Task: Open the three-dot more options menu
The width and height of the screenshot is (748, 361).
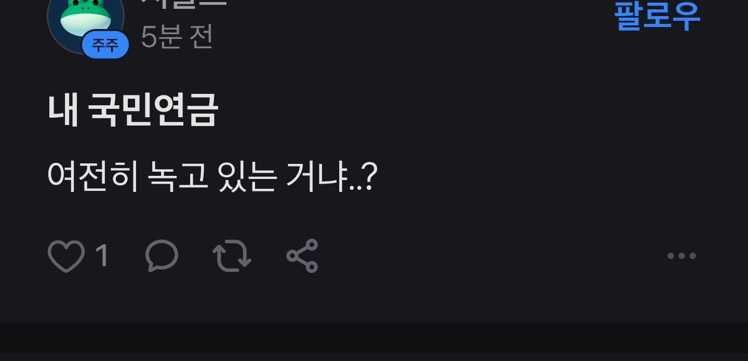Action: (682, 256)
